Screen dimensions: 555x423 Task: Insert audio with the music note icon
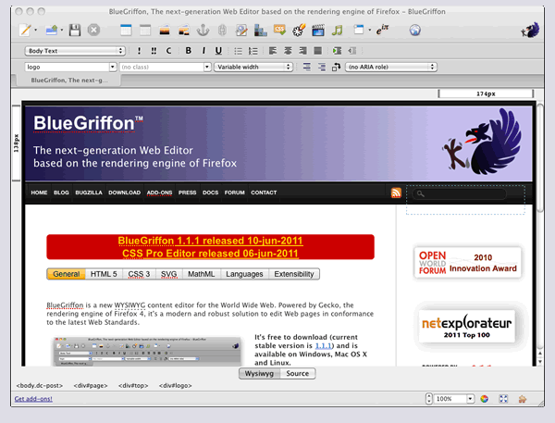337,31
